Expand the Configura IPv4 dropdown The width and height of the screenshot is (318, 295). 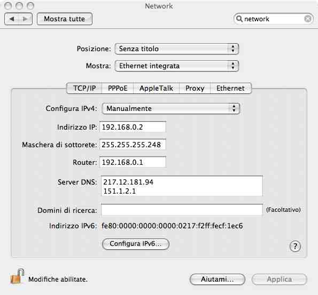171,108
